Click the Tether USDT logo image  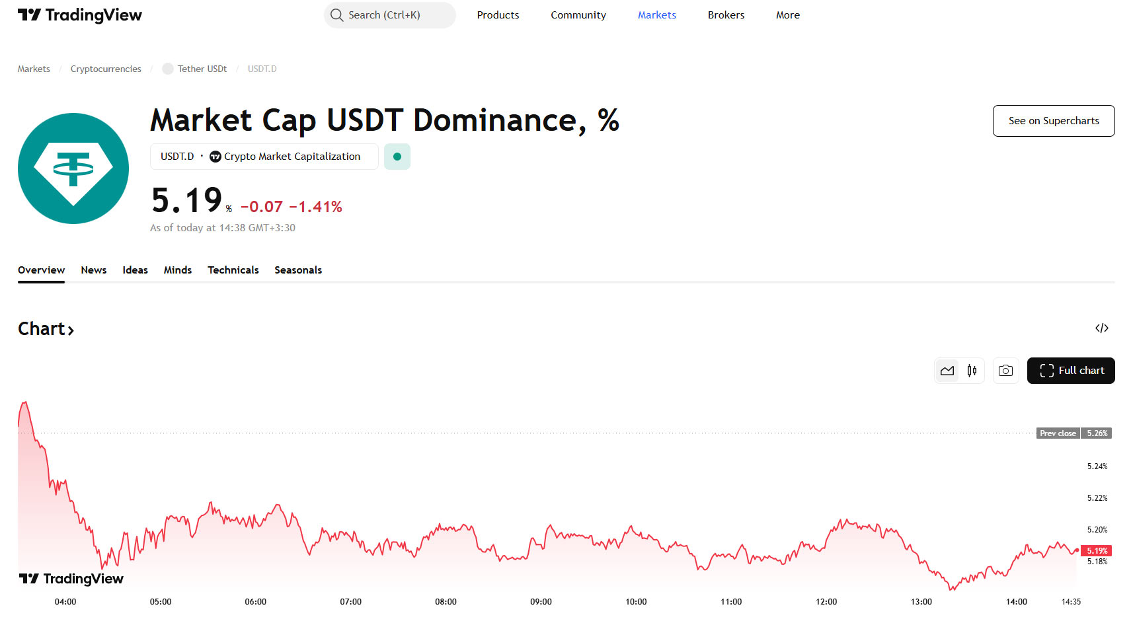(73, 168)
